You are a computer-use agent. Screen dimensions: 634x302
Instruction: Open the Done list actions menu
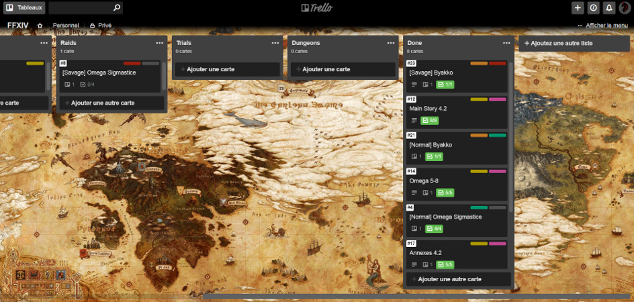(x=506, y=43)
